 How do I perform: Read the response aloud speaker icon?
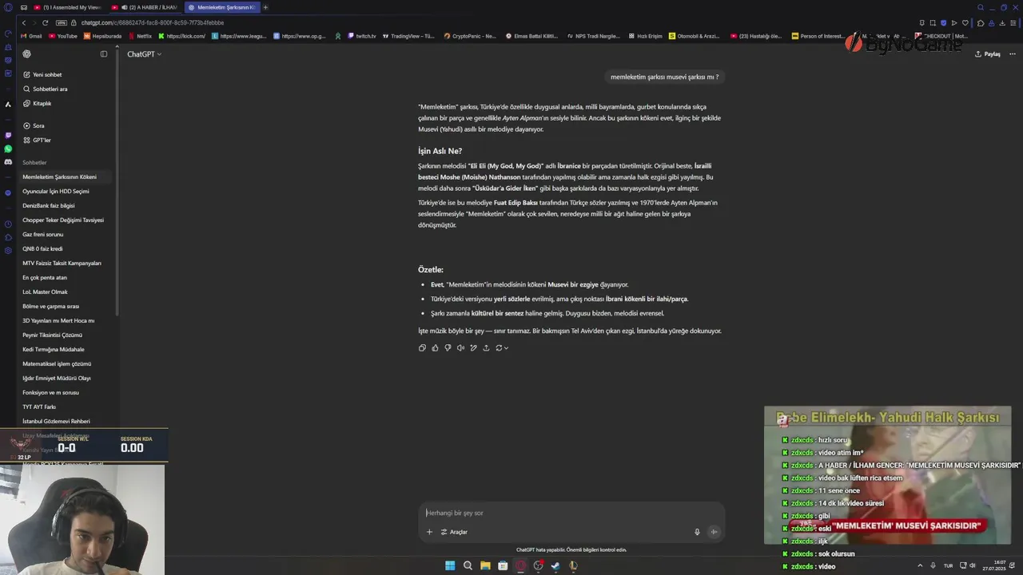pos(460,347)
